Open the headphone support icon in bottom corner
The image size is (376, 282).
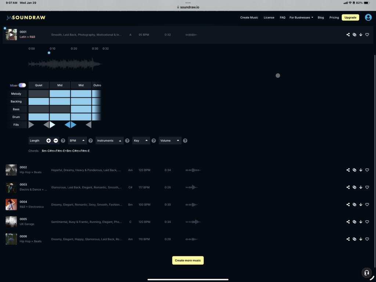366,272
